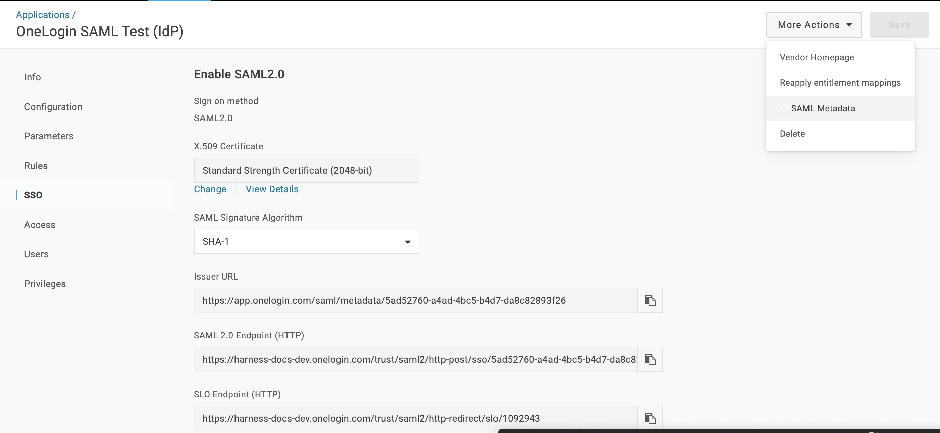Expand the More Actions dropdown button
The width and height of the screenshot is (940, 433).
(x=814, y=25)
